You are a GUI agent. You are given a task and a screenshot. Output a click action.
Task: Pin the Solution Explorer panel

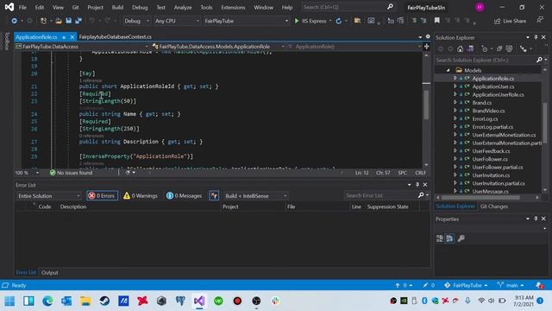pyautogui.click(x=536, y=37)
